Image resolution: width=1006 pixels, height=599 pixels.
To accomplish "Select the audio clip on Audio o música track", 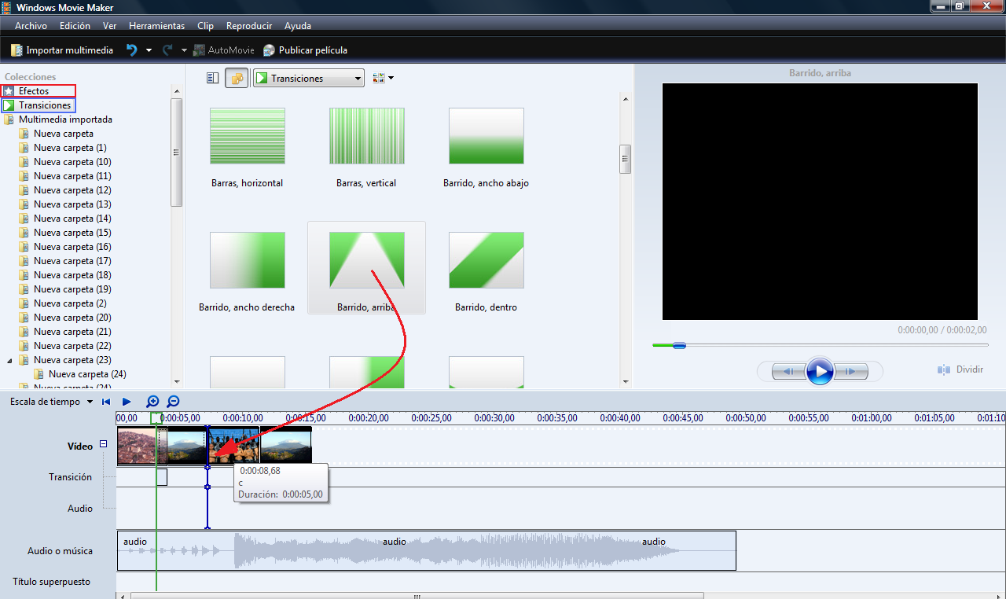I will click(427, 551).
